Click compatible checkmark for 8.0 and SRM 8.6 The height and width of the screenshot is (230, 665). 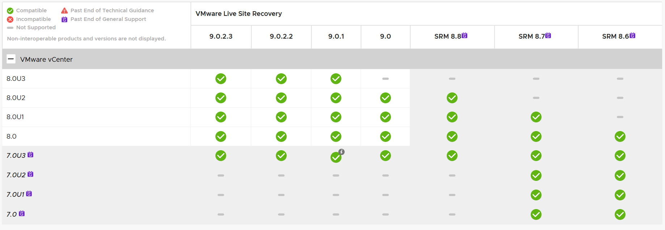click(x=620, y=136)
